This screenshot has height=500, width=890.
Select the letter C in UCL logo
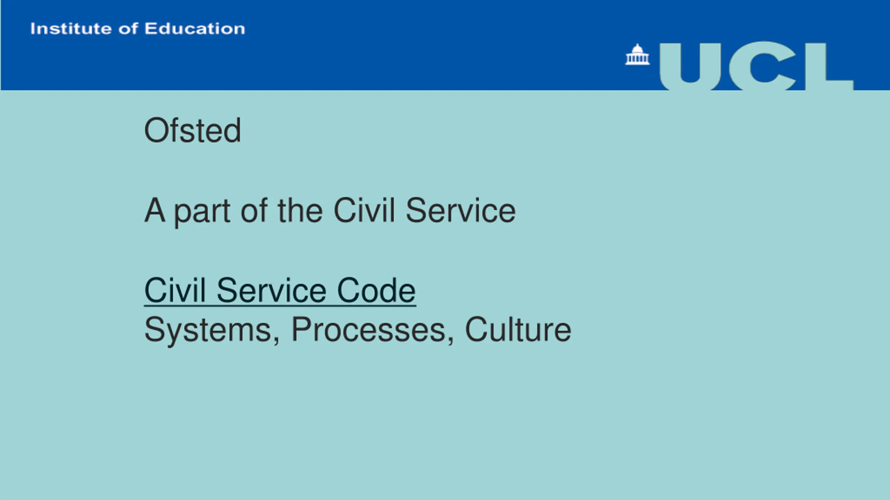[762, 66]
